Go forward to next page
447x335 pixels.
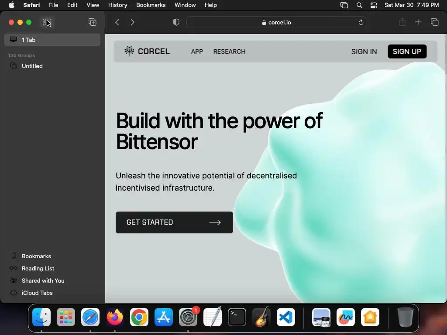(x=132, y=22)
